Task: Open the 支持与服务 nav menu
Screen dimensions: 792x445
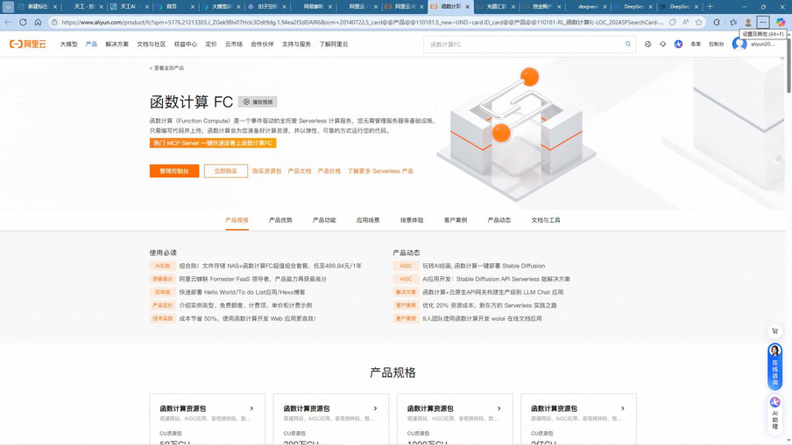Action: (296, 45)
